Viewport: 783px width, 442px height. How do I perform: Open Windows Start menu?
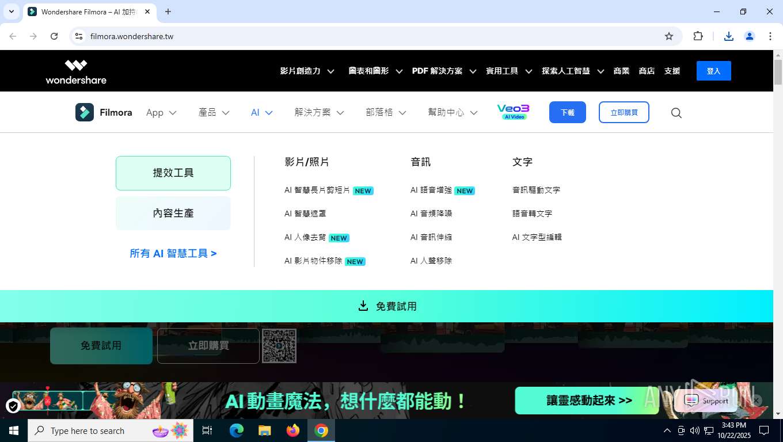click(x=14, y=430)
